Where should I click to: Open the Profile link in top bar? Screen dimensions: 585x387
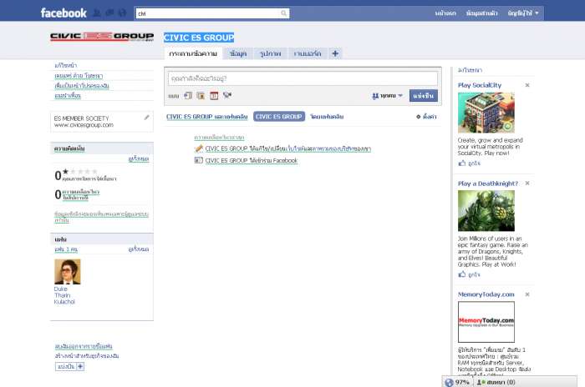click(x=481, y=13)
